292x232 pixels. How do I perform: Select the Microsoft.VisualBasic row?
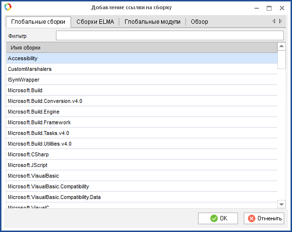point(142,176)
